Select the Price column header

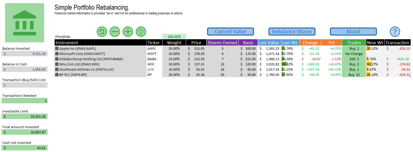[x=196, y=43]
